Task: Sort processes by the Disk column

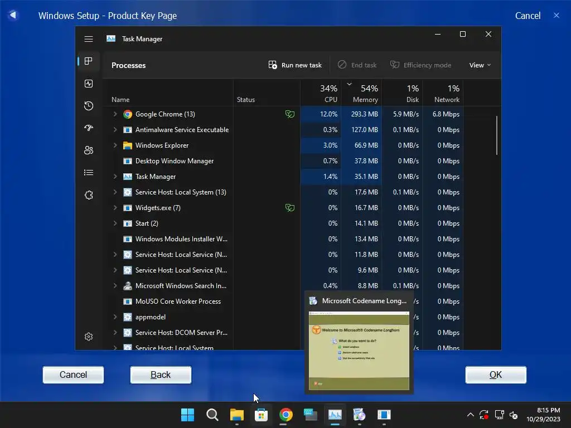Action: (x=403, y=93)
